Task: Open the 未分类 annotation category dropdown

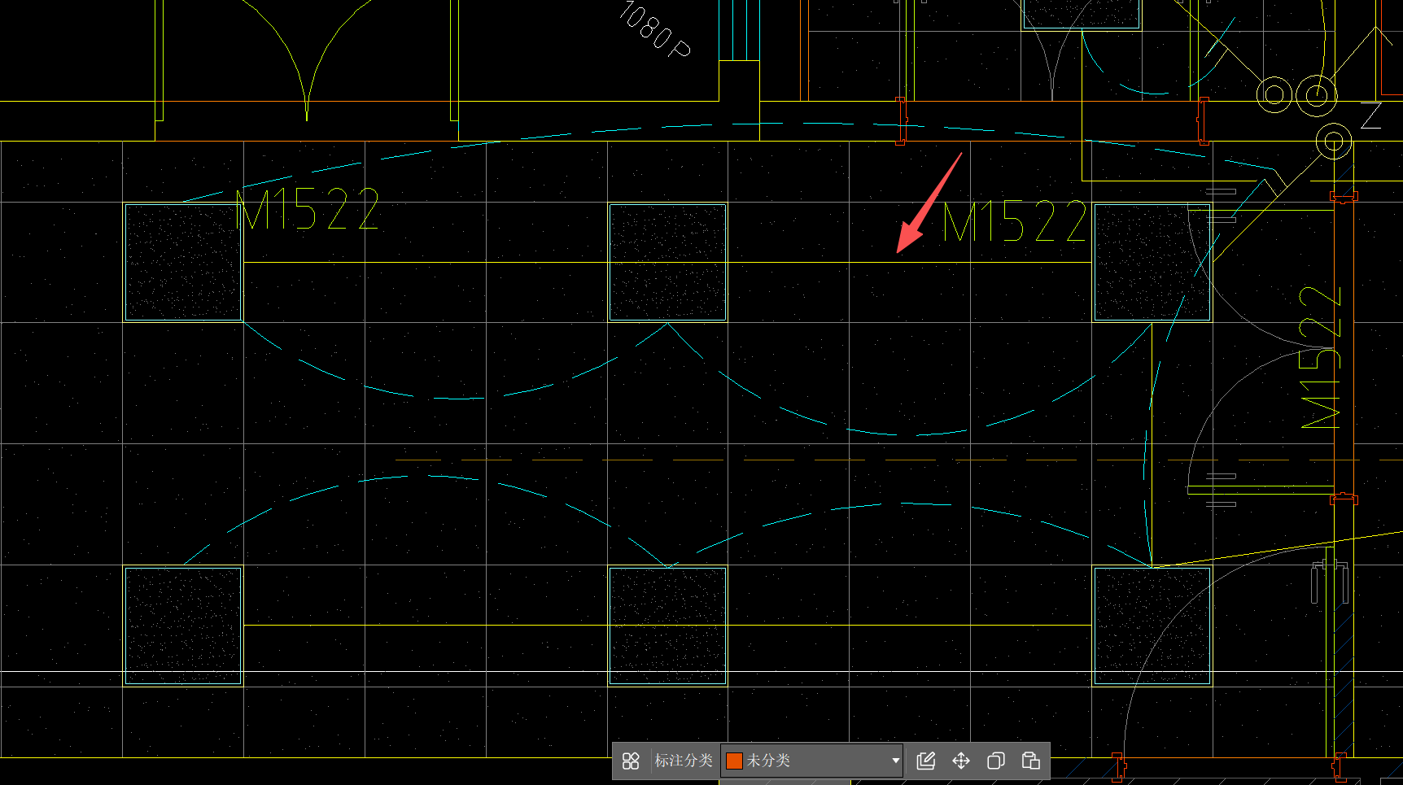Action: pyautogui.click(x=812, y=761)
